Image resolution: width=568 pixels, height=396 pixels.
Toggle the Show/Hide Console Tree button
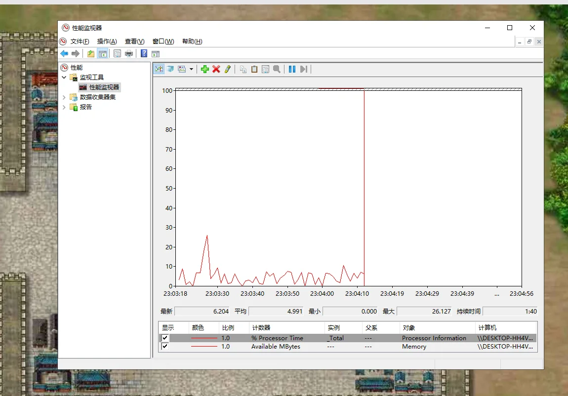(x=103, y=53)
